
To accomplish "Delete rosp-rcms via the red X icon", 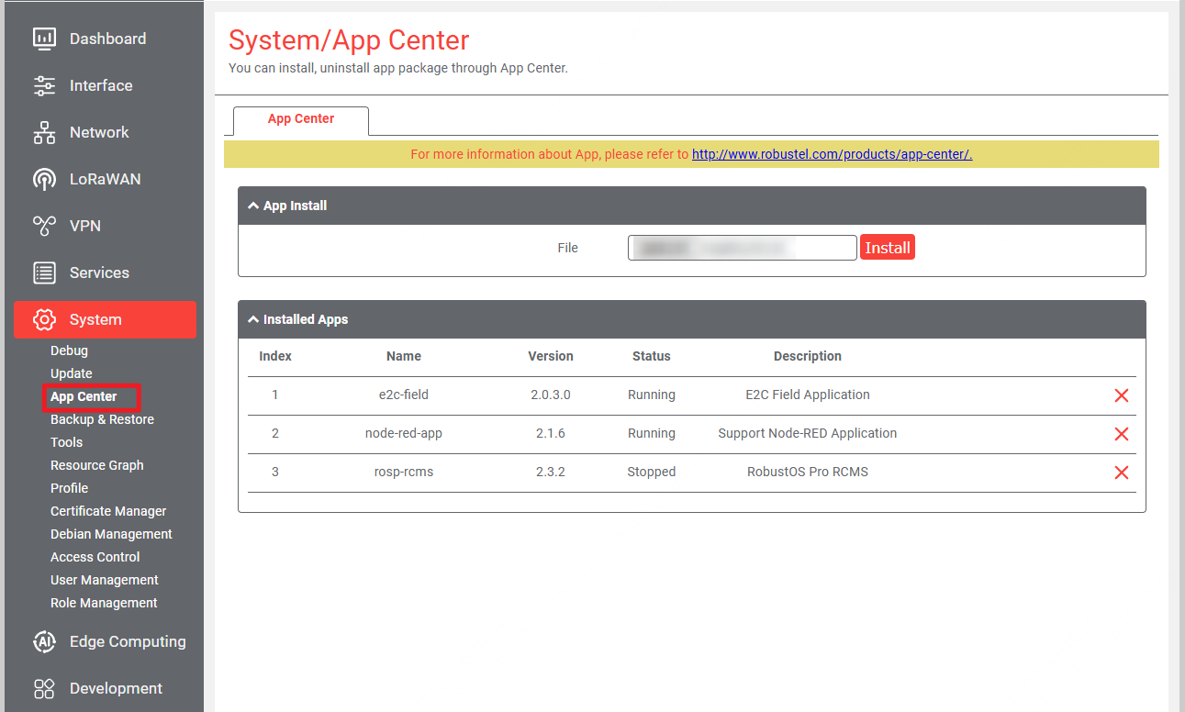I will (x=1121, y=473).
